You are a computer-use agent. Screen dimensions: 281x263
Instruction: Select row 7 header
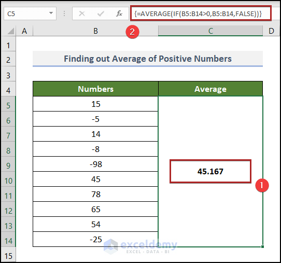(8, 134)
